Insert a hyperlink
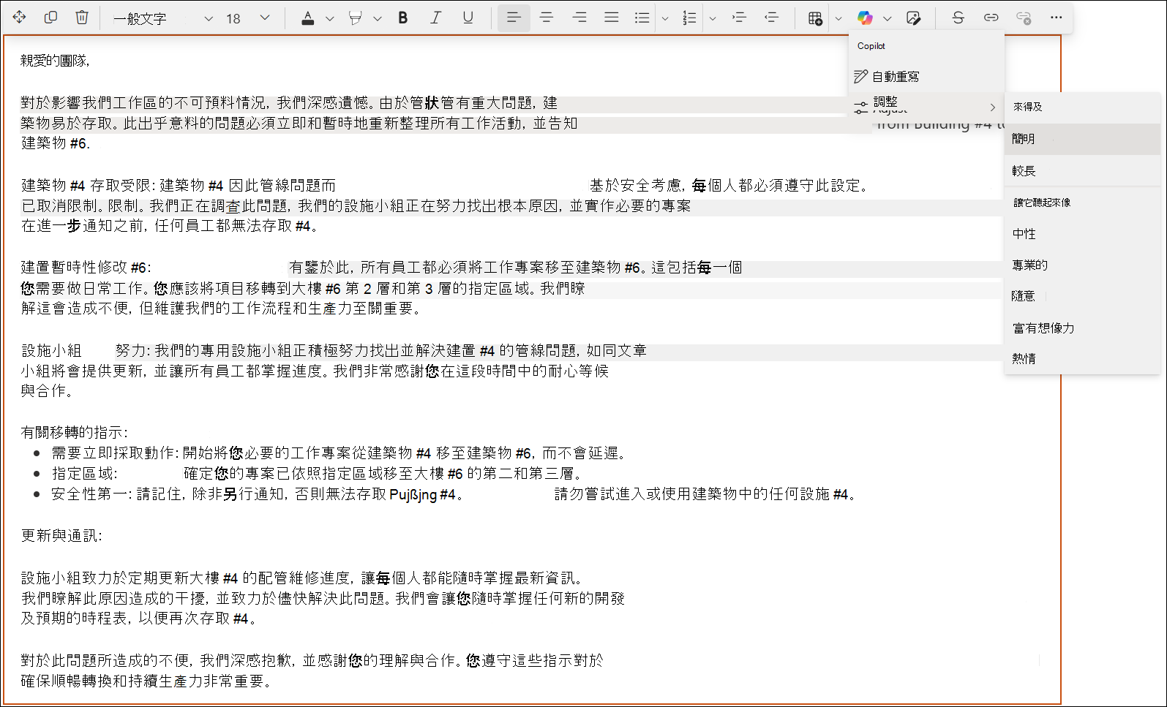Viewport: 1167px width, 707px height. pos(991,18)
